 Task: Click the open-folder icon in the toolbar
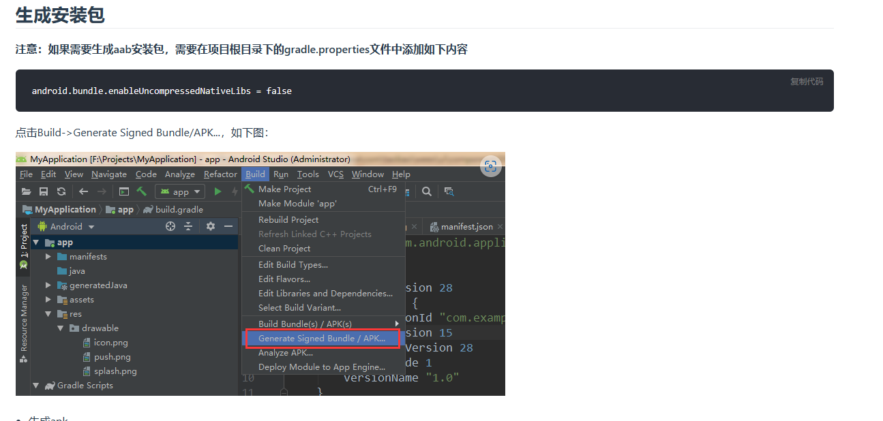pos(26,191)
